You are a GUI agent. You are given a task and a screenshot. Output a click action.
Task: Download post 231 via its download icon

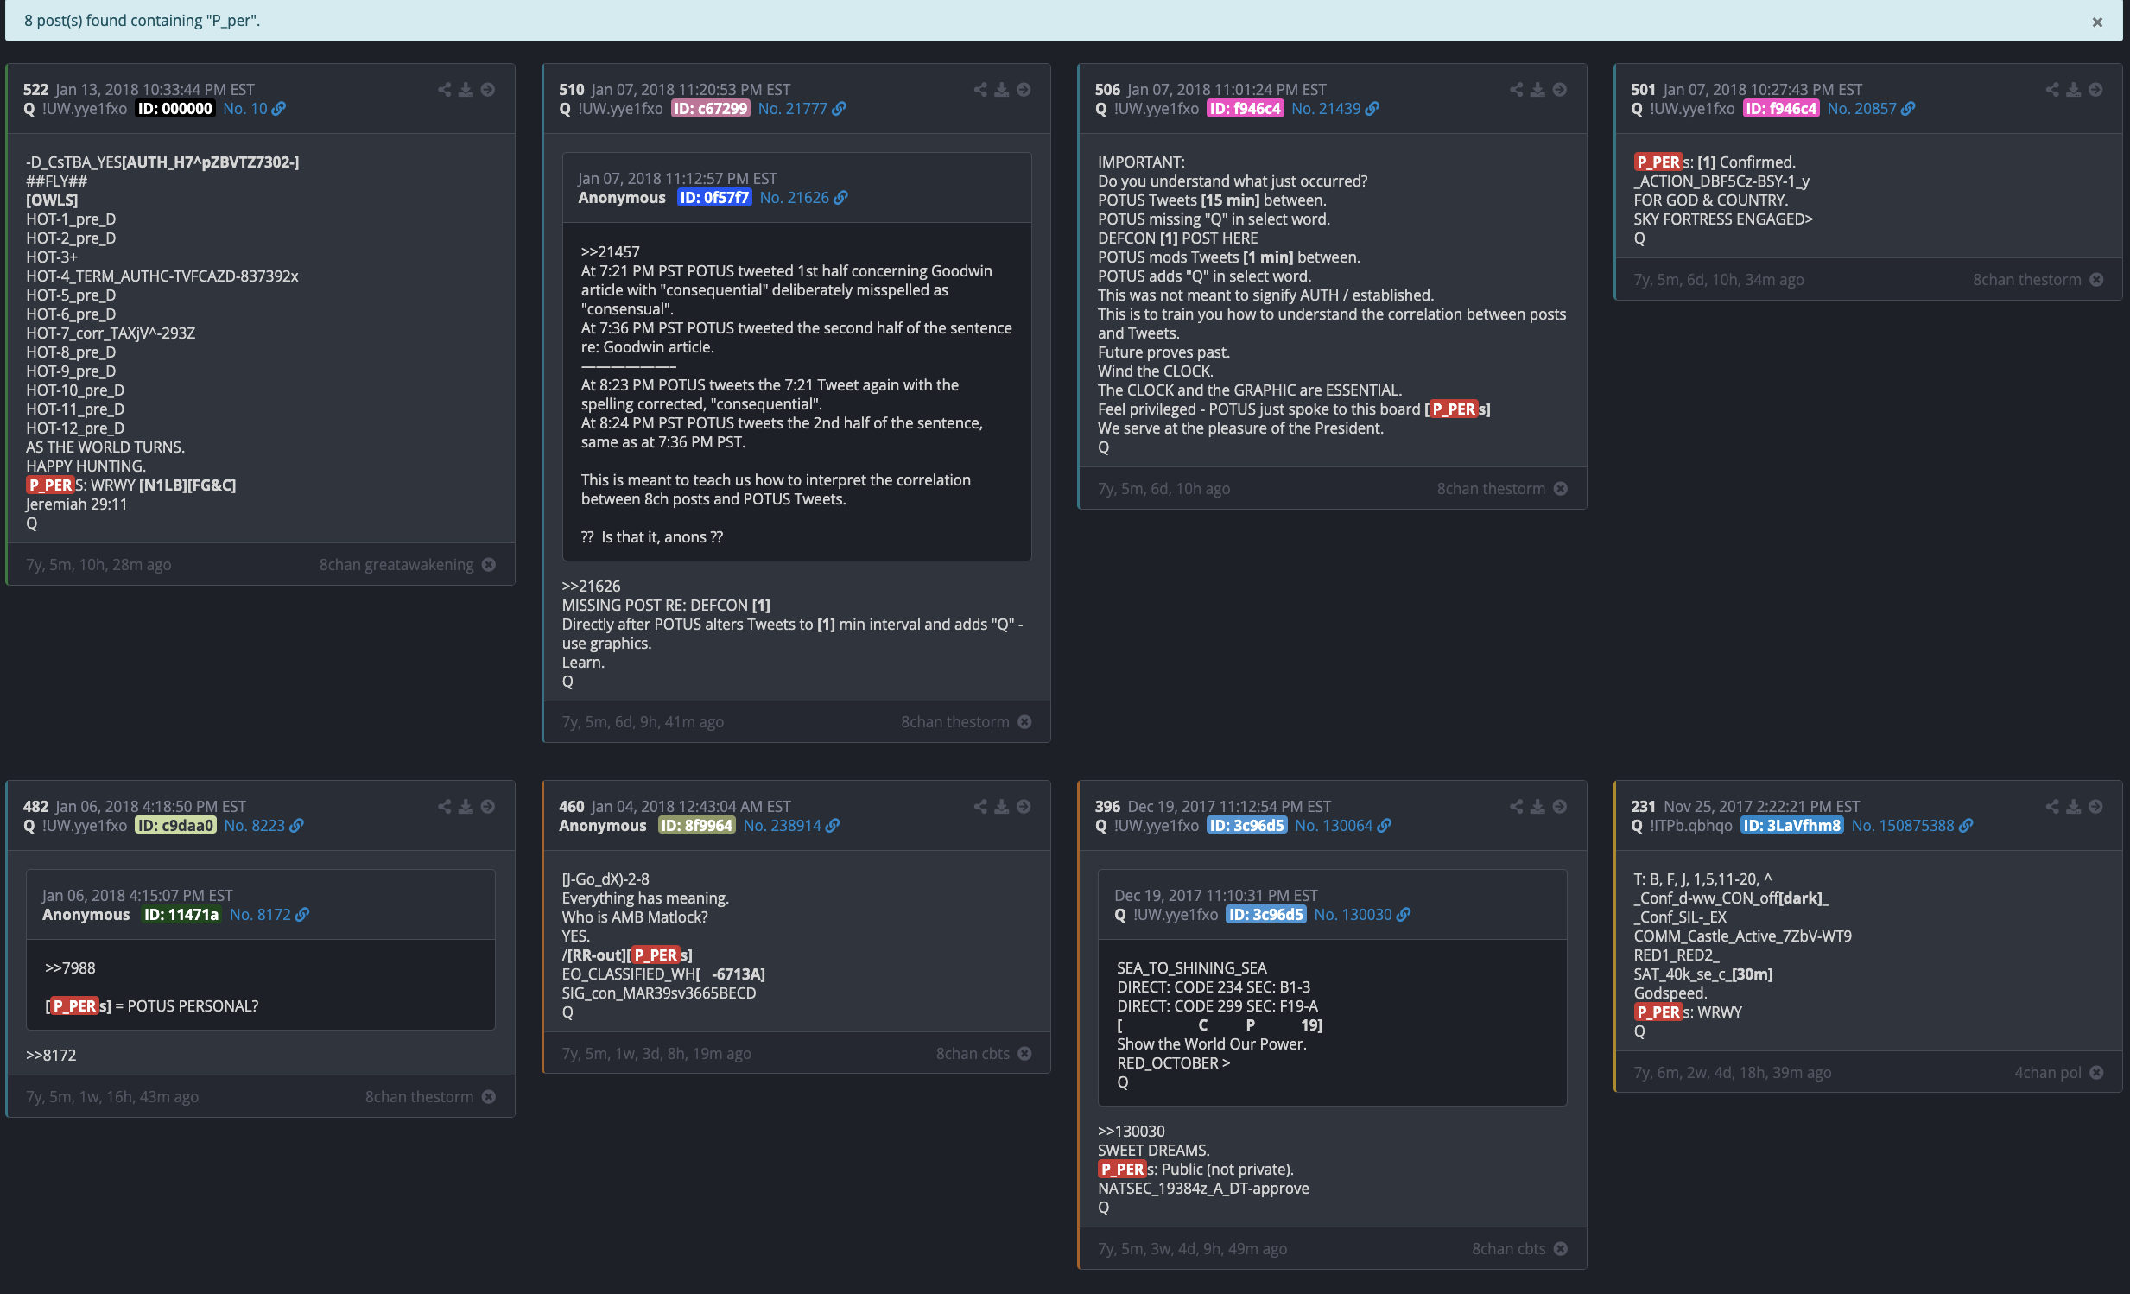pos(2074,807)
